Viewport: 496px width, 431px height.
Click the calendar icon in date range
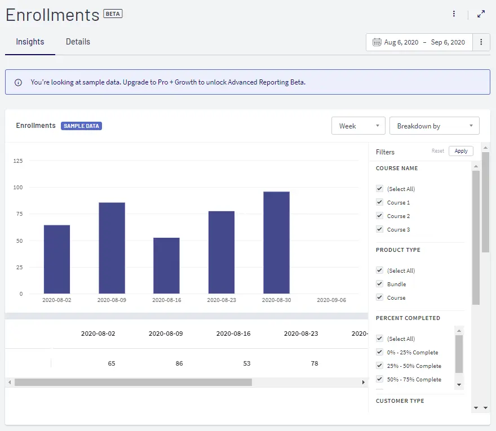point(377,42)
